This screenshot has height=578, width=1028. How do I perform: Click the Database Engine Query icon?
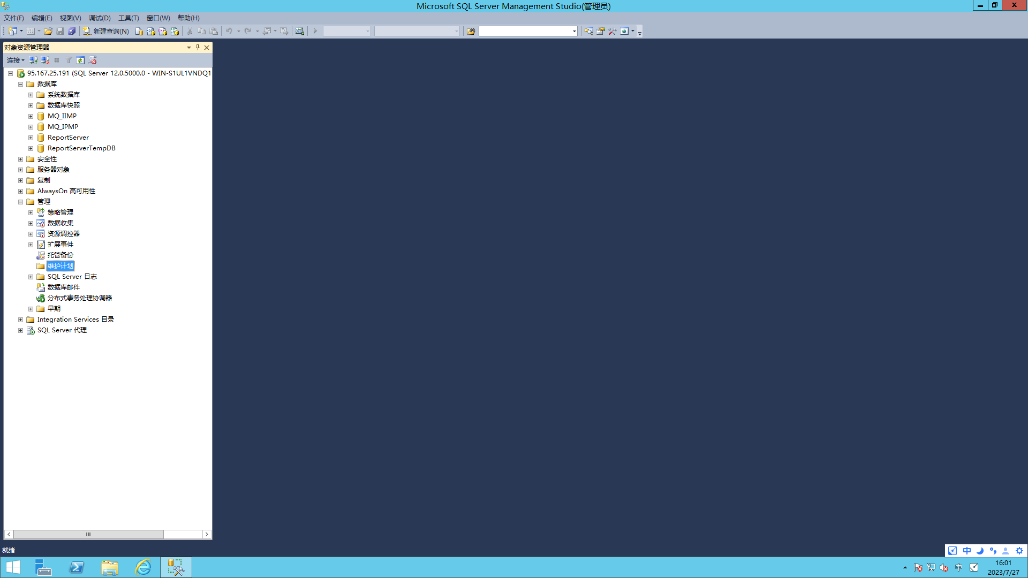[139, 31]
